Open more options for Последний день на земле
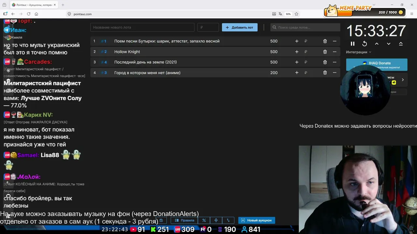Screen dimensions: 417x234 334,62
